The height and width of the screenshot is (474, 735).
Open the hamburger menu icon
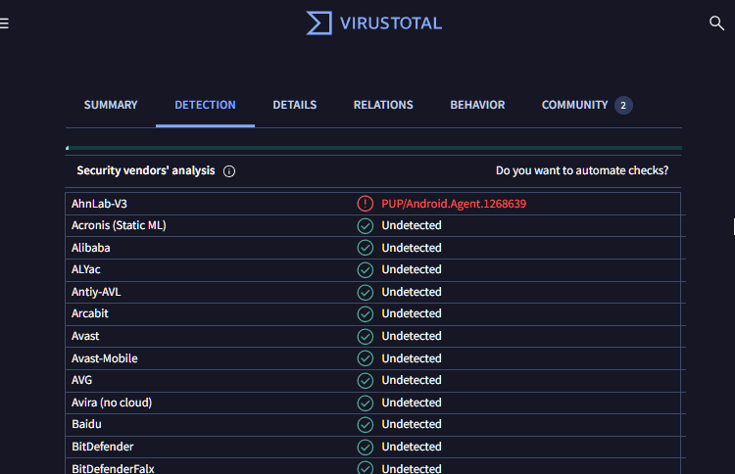click(5, 24)
